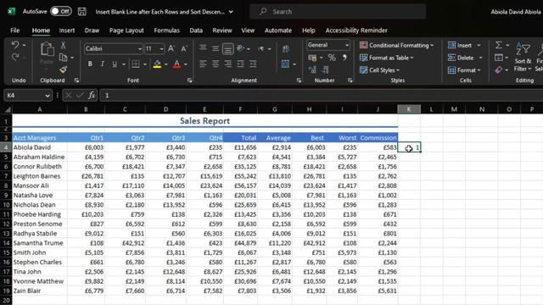Open the font name Calibri dropdown
Screen dimensions: 543x305
click(139, 49)
